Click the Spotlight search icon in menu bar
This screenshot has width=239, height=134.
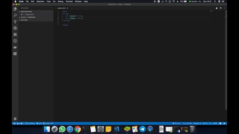215,1
